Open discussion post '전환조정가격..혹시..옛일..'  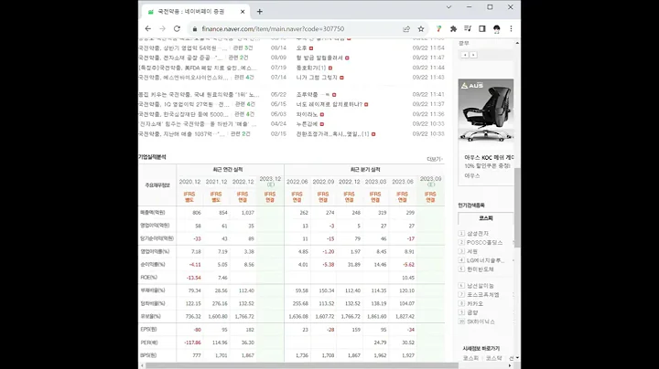point(332,134)
